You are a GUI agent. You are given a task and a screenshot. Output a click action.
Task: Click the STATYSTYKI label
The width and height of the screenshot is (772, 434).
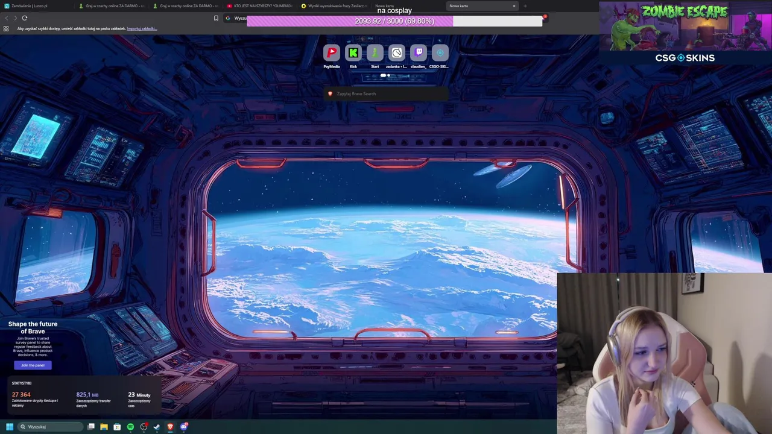point(22,383)
